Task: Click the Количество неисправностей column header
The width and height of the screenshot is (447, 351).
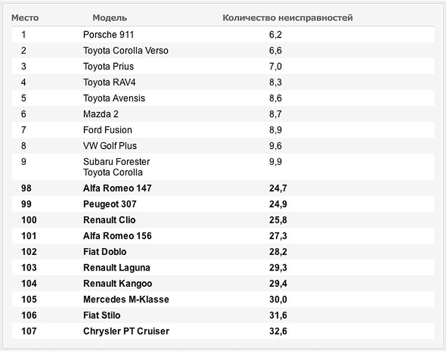Action: [x=288, y=18]
